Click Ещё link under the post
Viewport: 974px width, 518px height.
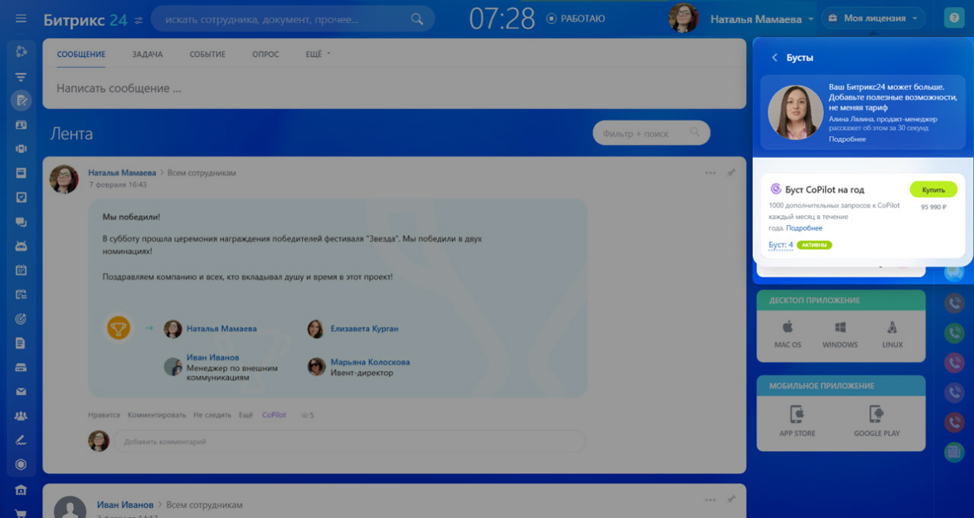point(245,415)
